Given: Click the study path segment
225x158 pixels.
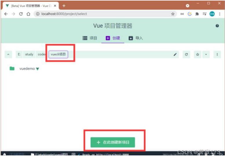Looking at the screenshot, I should click(x=29, y=54).
